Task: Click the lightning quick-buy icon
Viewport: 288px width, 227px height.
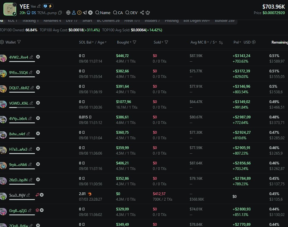Action: (50, 6)
